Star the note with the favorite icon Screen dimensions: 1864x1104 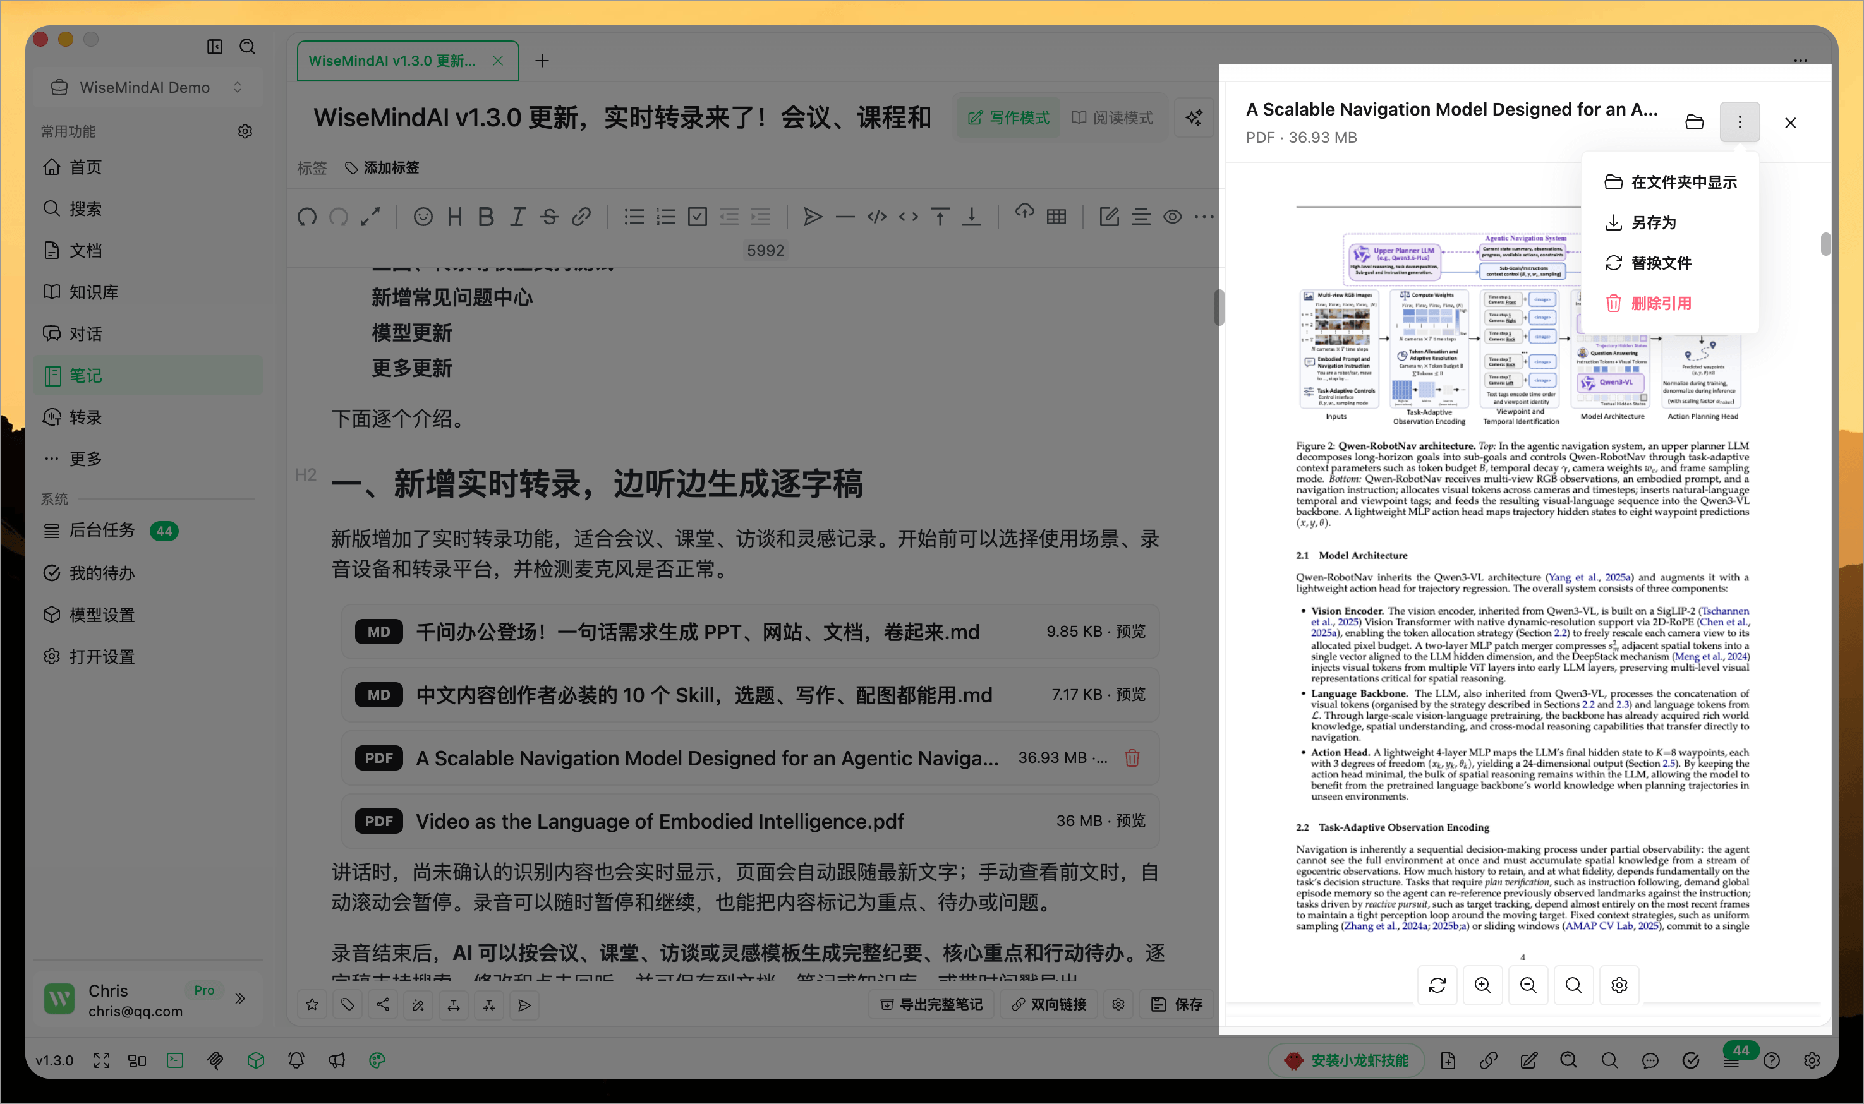(313, 1005)
